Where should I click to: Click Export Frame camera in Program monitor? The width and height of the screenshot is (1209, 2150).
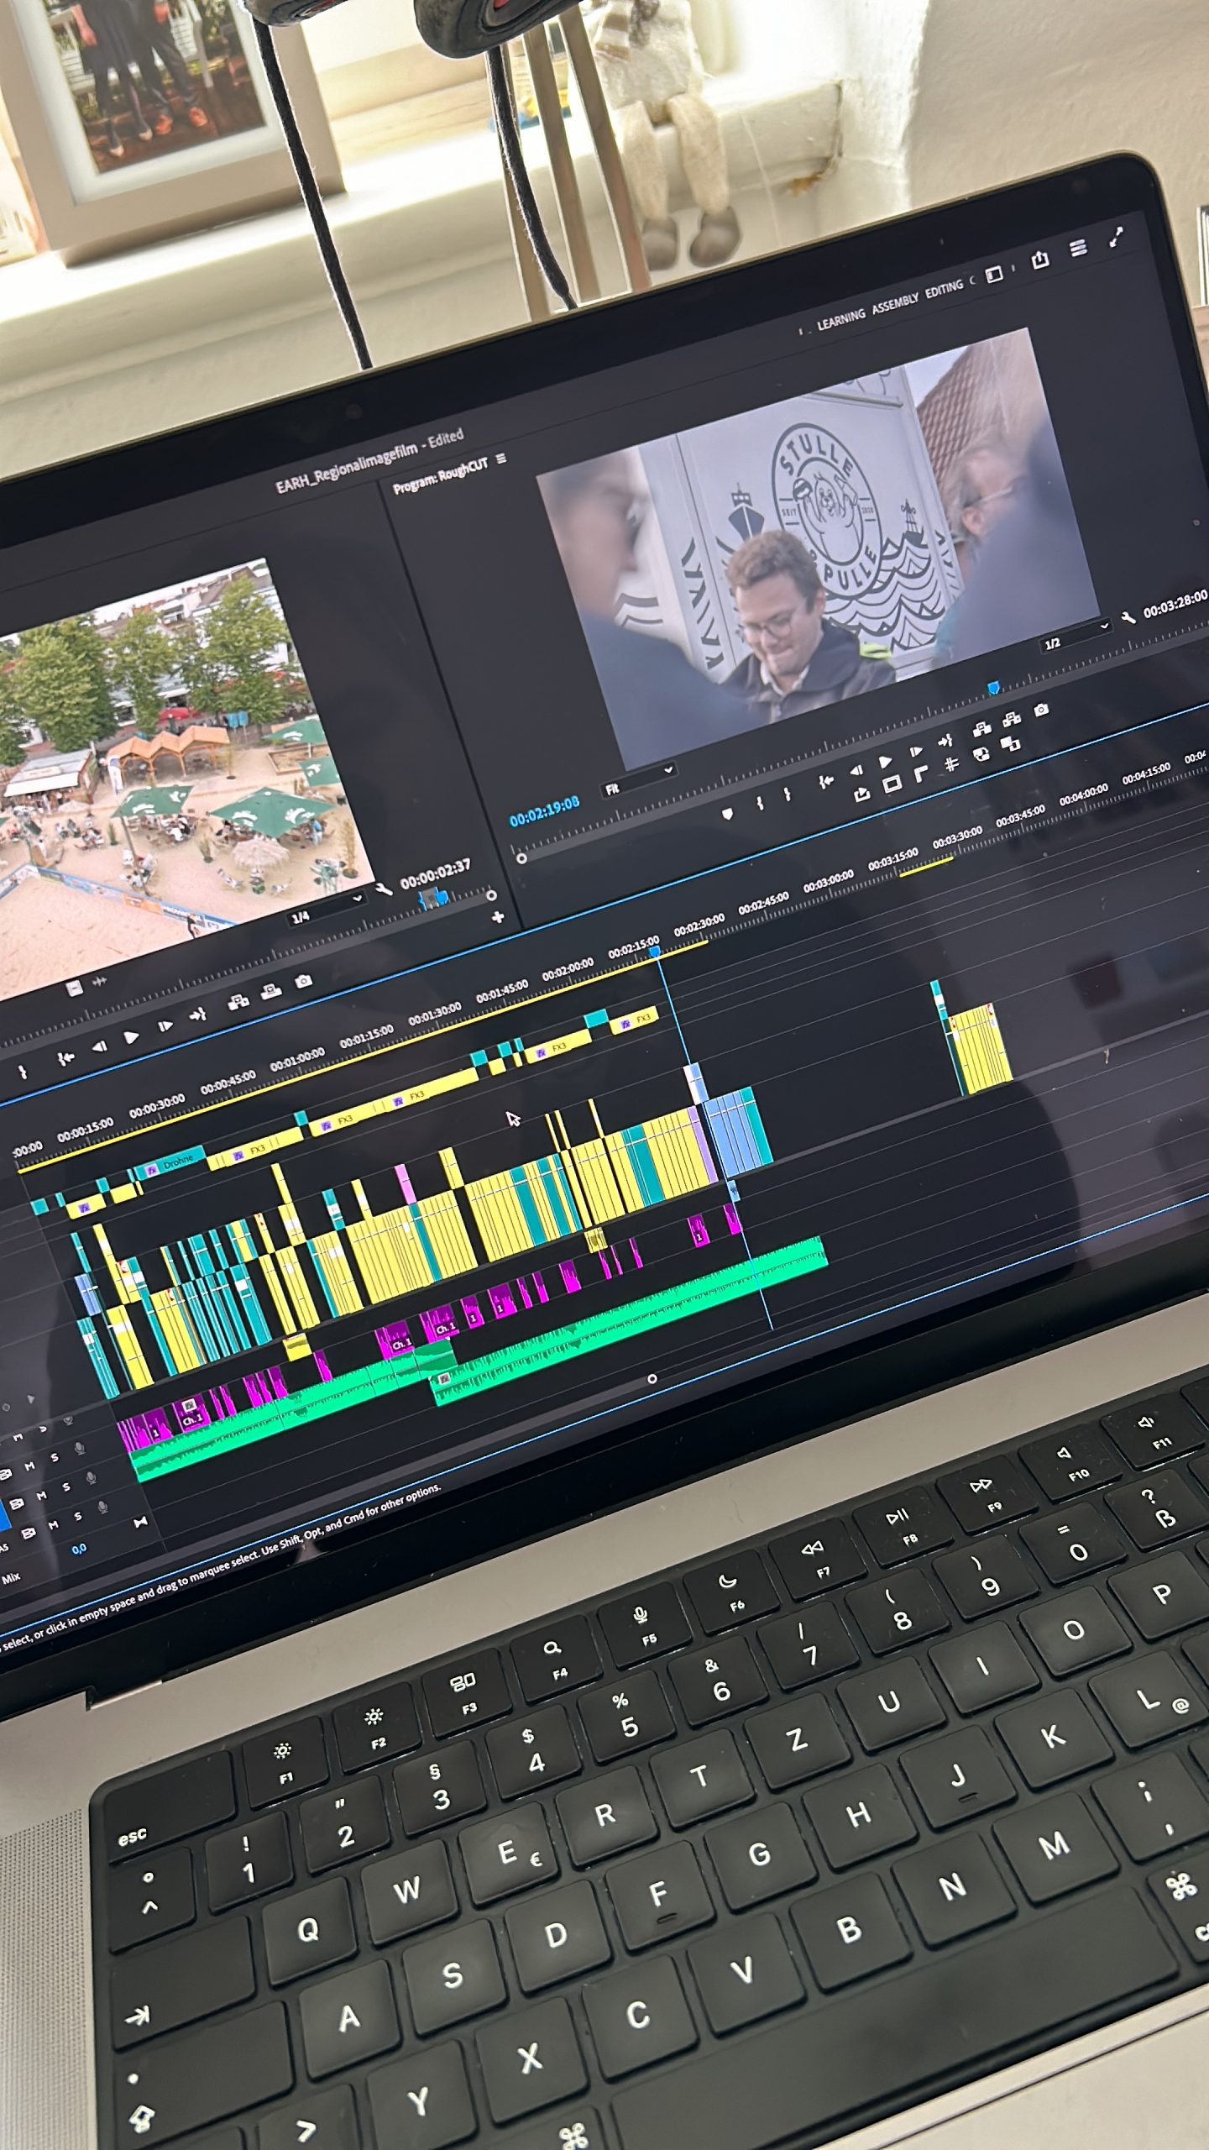pos(1041,711)
